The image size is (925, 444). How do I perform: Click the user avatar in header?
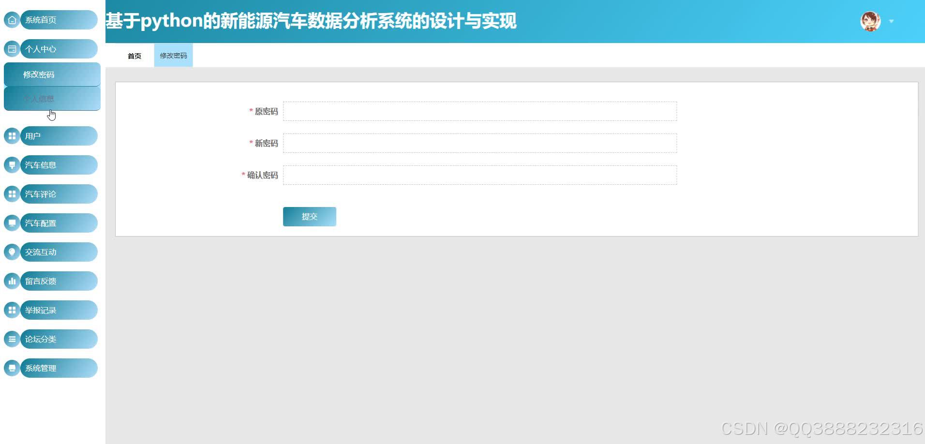870,21
